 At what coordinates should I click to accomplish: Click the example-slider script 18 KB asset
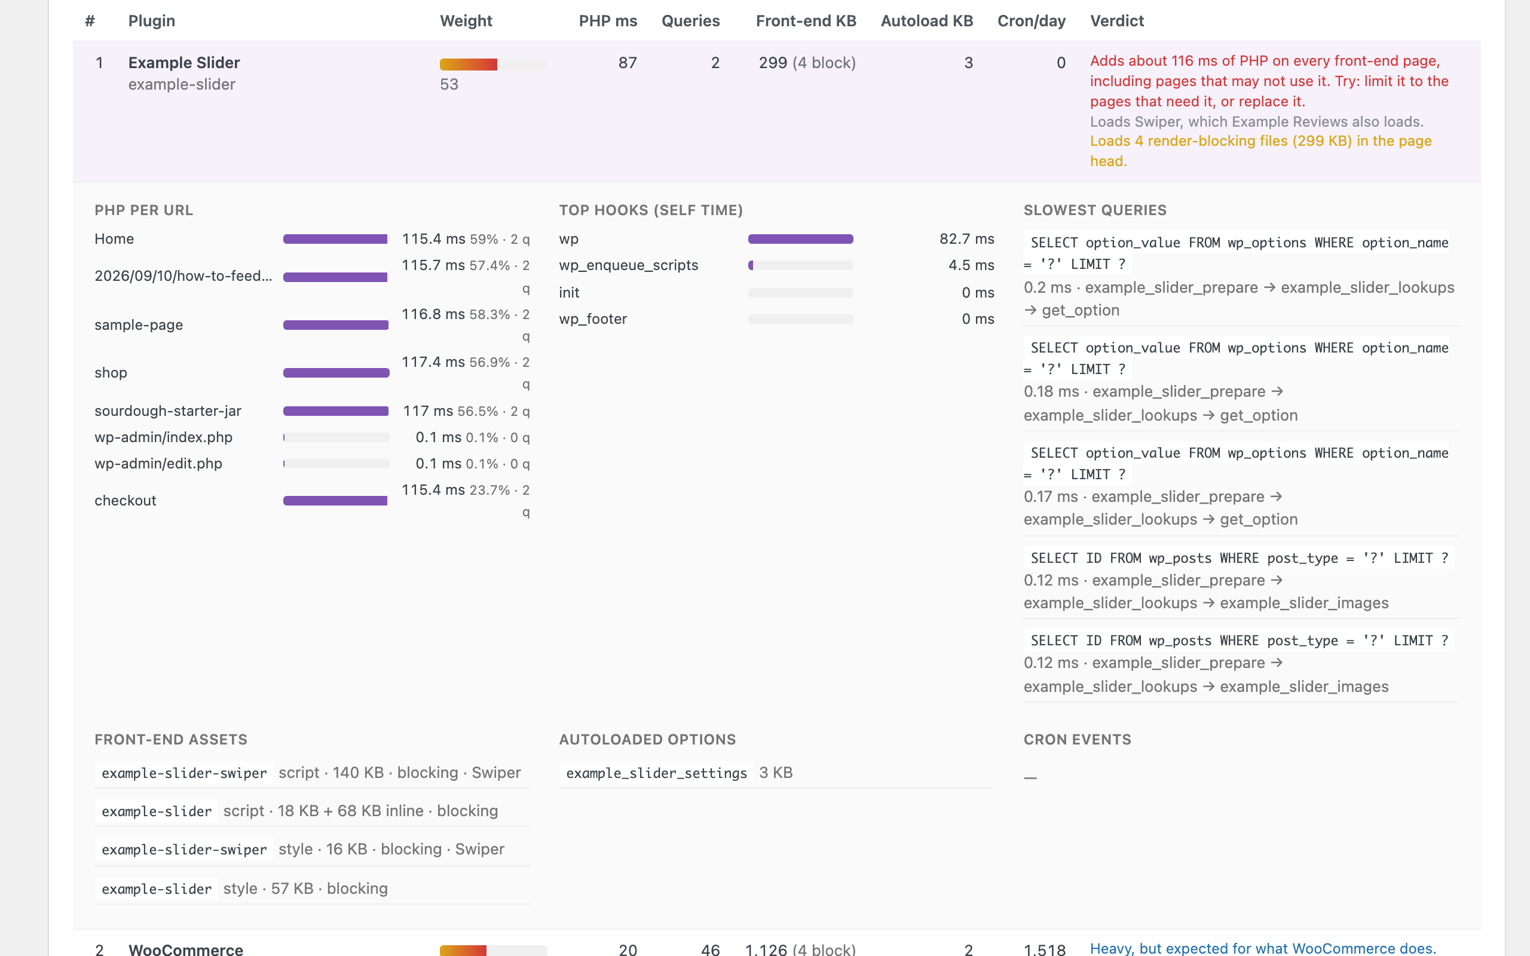click(313, 811)
